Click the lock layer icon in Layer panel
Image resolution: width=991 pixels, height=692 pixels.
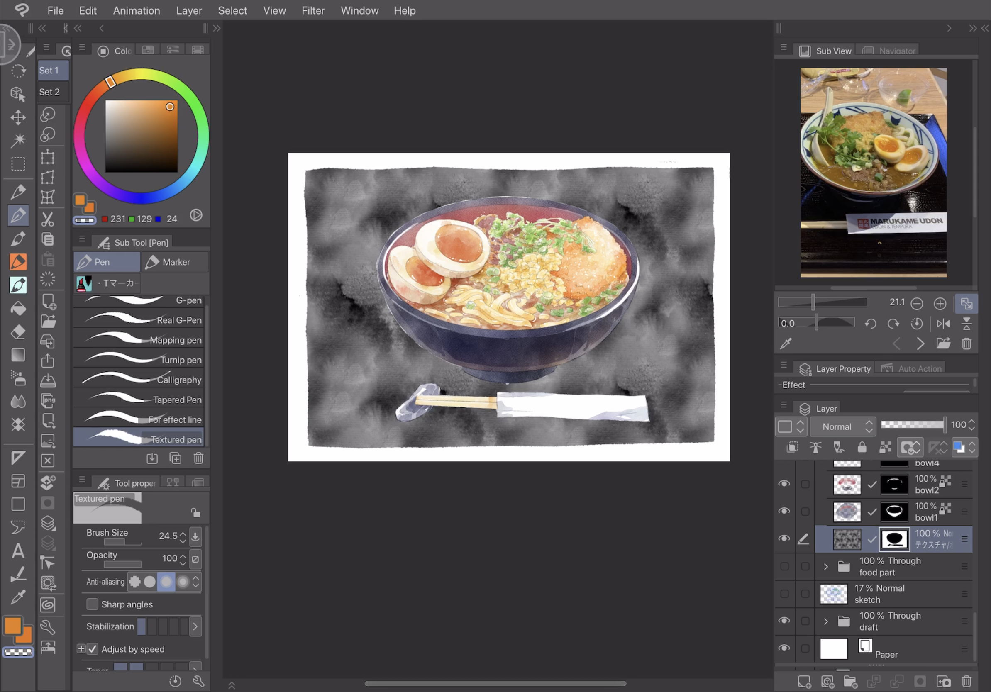click(863, 447)
